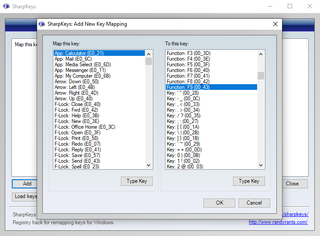Cancel the new key mapping dialog
The image size is (320, 236).
[x=254, y=203]
